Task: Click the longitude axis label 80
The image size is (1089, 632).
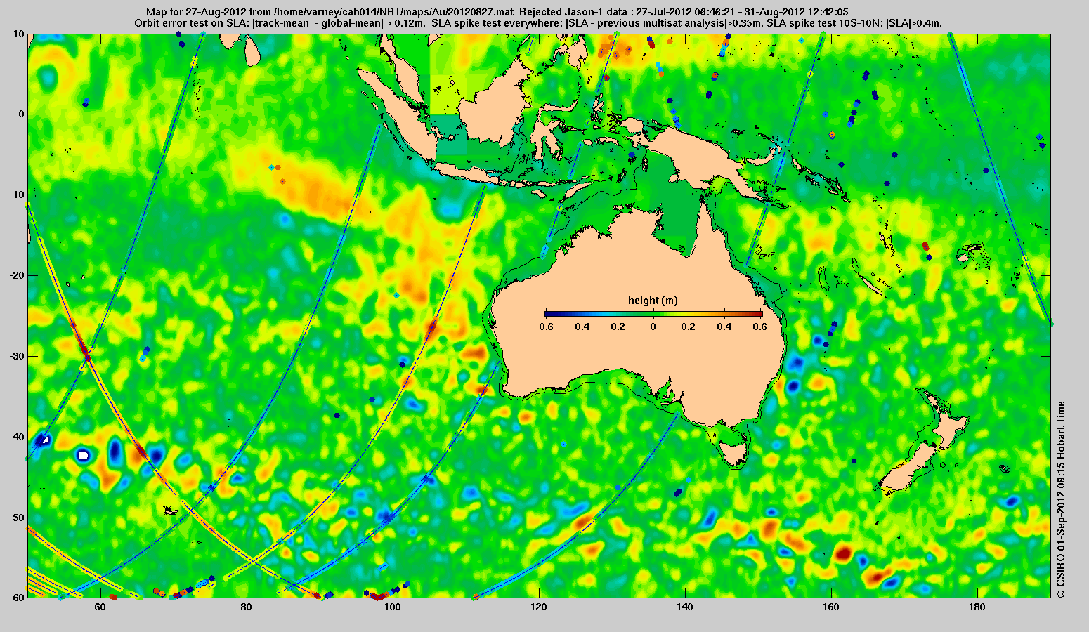Action: (x=246, y=607)
